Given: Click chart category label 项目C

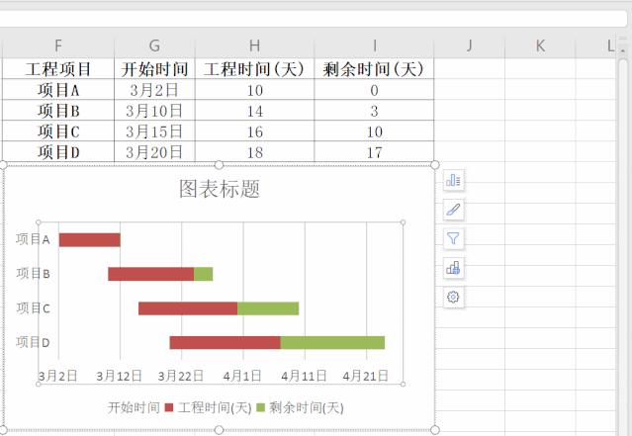Looking at the screenshot, I should point(33,308).
